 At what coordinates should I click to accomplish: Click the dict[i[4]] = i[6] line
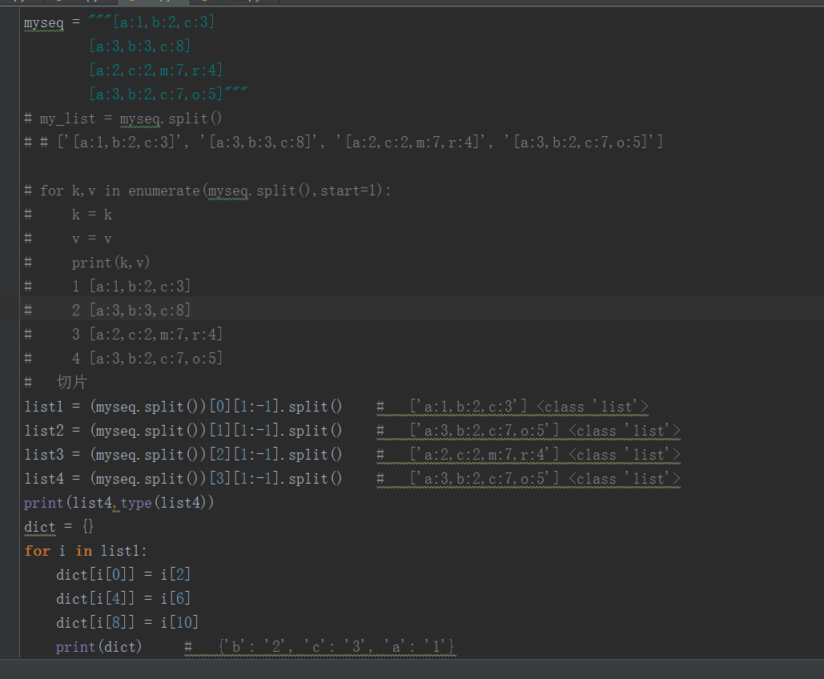click(123, 599)
